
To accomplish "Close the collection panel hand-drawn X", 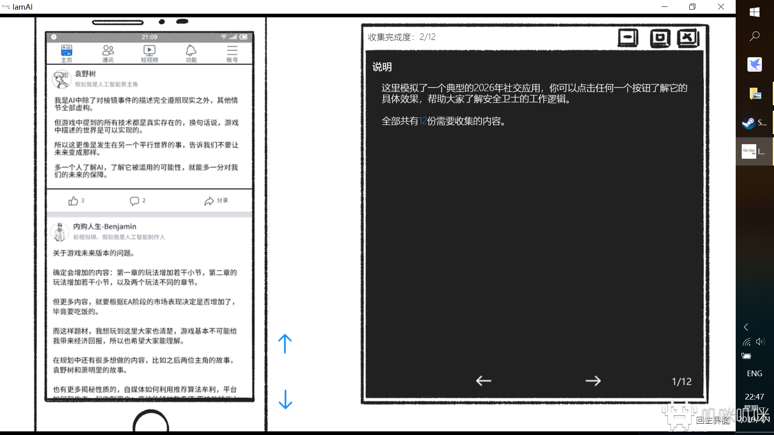I will 688,38.
